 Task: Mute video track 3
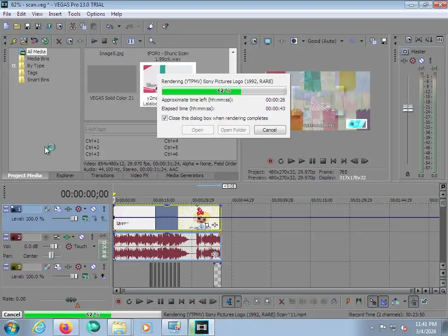click(94, 267)
